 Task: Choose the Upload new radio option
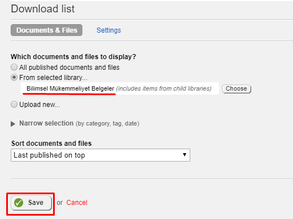[x=14, y=104]
